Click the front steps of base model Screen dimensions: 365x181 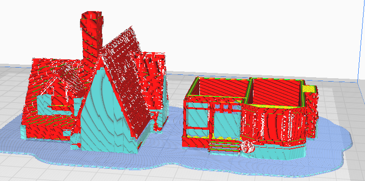pyautogui.click(x=224, y=146)
